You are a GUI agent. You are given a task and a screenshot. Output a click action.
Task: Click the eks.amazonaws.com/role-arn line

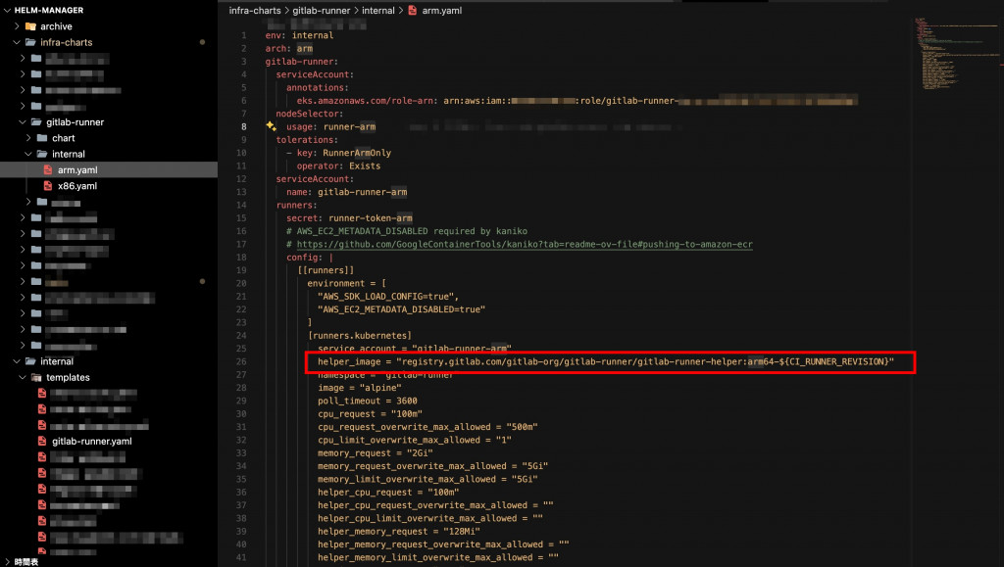point(577,100)
